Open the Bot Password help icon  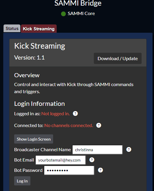point(100,170)
